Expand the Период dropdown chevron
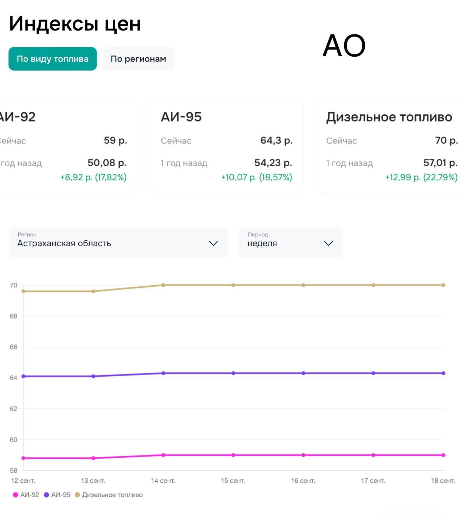463x515 pixels. click(x=328, y=243)
